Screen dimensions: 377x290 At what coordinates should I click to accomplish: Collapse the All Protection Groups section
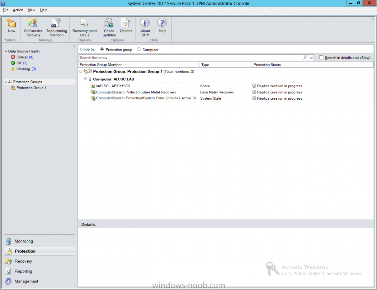(6, 82)
